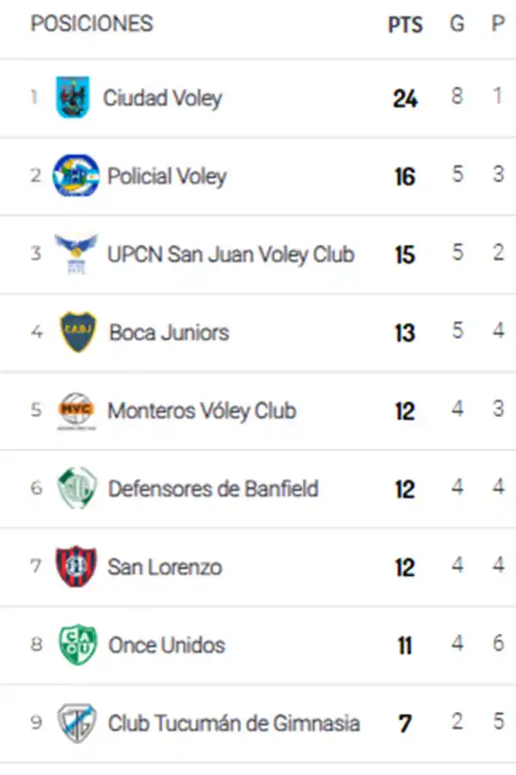Click the Ciudad Voley club crest
Viewport: 516px width, 775px height.
[76, 97]
